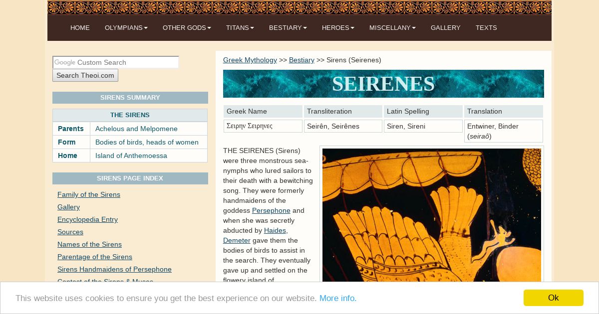The height and width of the screenshot is (314, 599).
Task: Open the cookie More info link
Action: (338, 298)
